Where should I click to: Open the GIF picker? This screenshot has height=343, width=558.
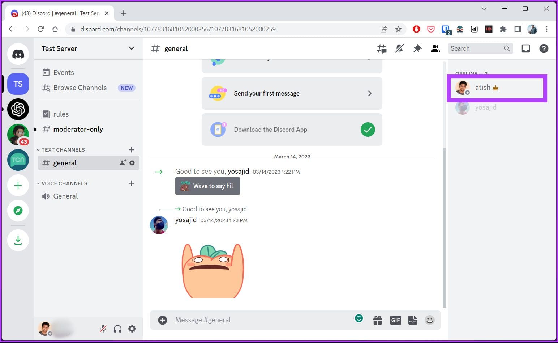395,320
